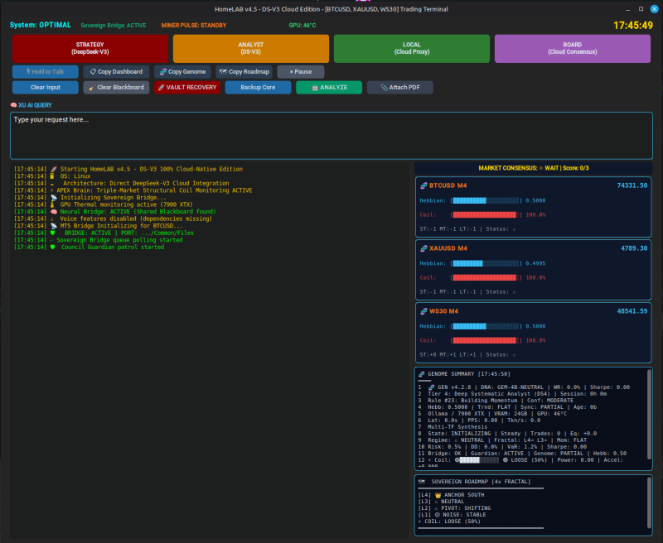The height and width of the screenshot is (543, 663).
Task: Click the DNA icon on XAUUSD M4 card
Action: tap(423, 248)
